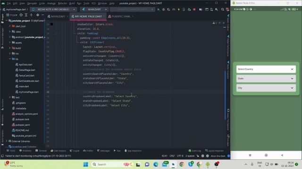Open the VCS menu
The width and height of the screenshot is (302, 169).
point(93,3)
